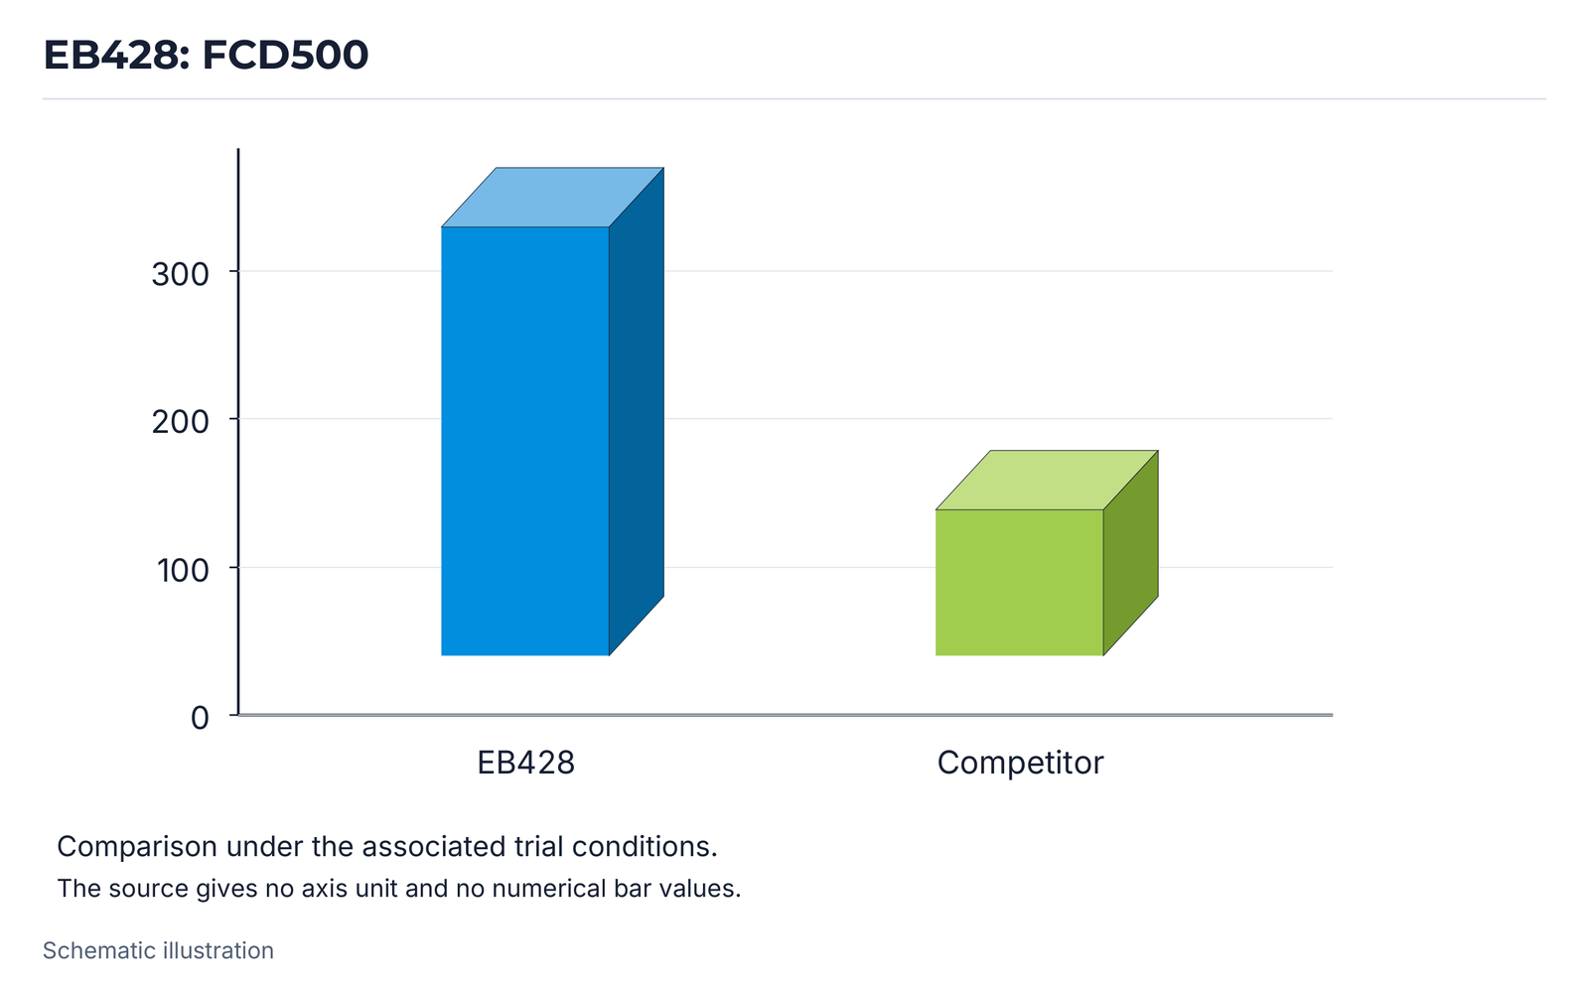The image size is (1589, 989).
Task: Click the dark blue side of EB428 bar
Action: coord(636,411)
